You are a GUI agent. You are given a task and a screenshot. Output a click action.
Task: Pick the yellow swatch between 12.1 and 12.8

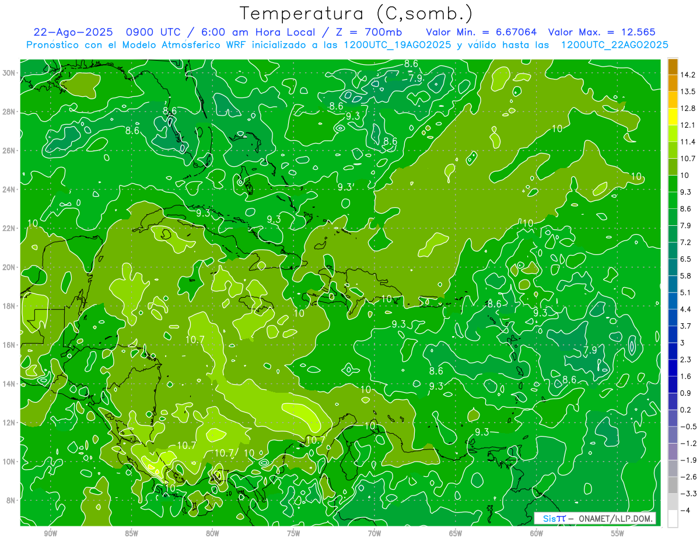pos(673,117)
